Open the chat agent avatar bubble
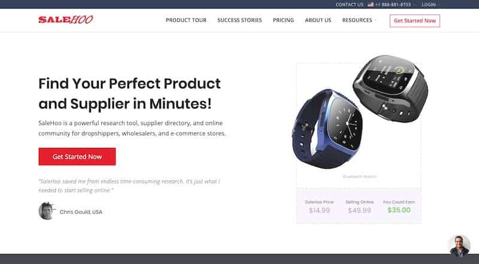 pos(459,245)
